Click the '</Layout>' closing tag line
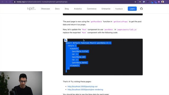The width and height of the screenshot is (169, 95). click(74, 65)
